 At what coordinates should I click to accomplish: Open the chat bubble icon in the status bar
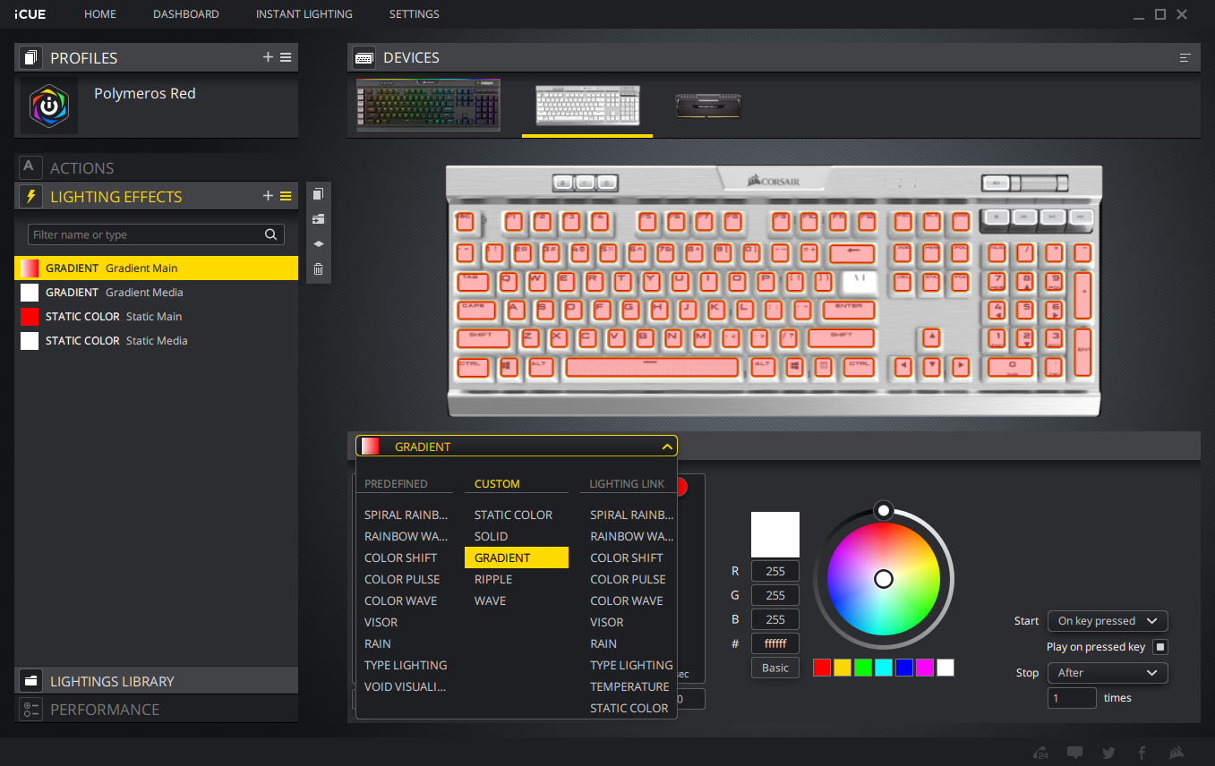point(1075,753)
